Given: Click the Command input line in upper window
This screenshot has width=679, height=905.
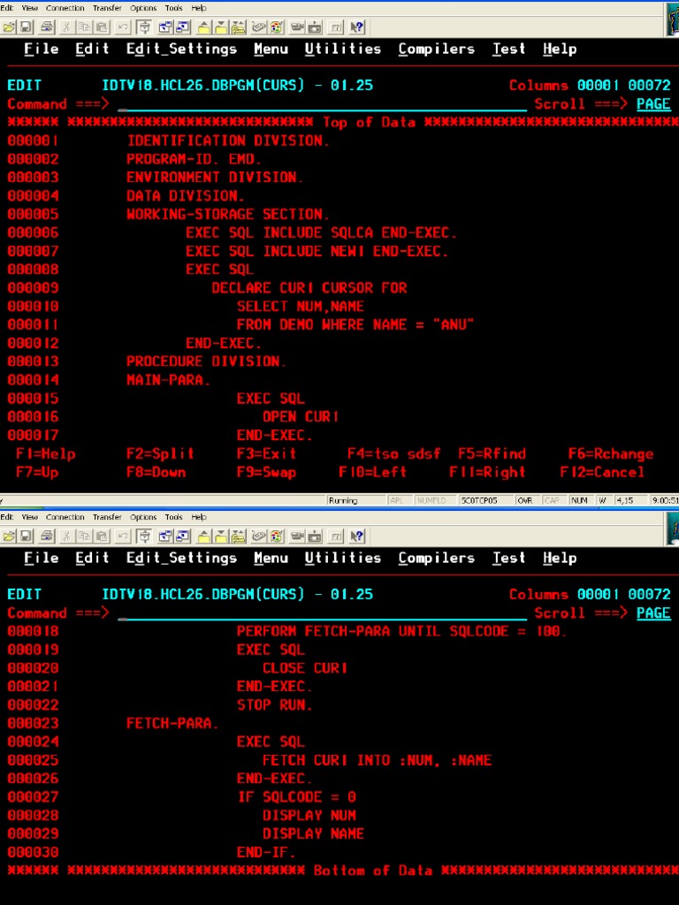Looking at the screenshot, I should click(x=322, y=104).
